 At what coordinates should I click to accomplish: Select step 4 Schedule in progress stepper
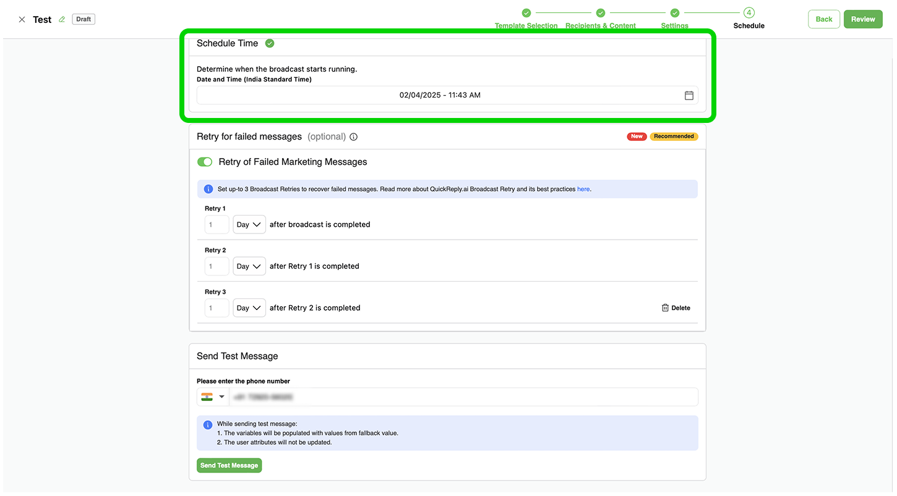tap(749, 13)
